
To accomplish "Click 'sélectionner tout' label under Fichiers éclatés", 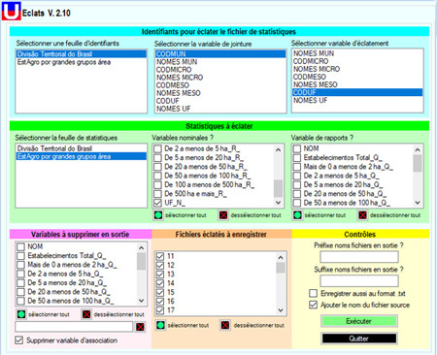I will tap(188, 325).
